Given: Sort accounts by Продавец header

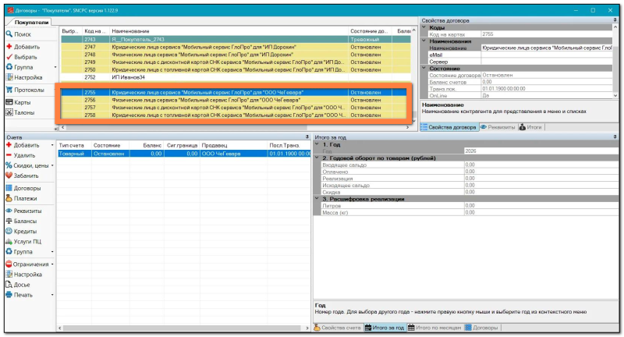Looking at the screenshot, I should tap(233, 146).
